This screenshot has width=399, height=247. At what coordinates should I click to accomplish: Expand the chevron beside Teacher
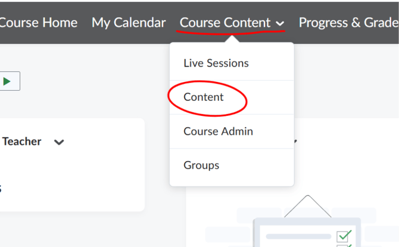(59, 142)
